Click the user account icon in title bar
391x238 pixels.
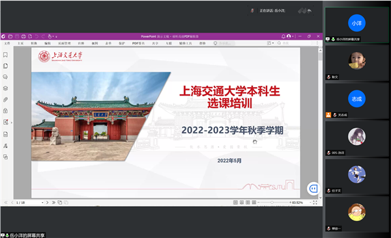point(289,36)
